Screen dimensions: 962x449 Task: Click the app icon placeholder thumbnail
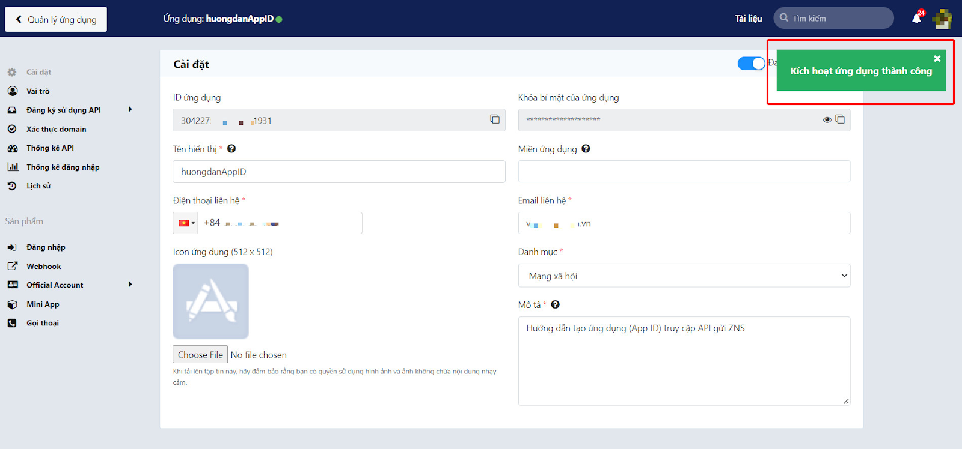tap(210, 301)
